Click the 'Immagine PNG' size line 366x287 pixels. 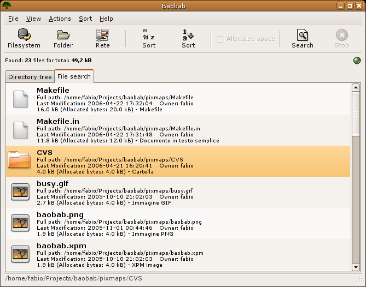tap(105, 234)
